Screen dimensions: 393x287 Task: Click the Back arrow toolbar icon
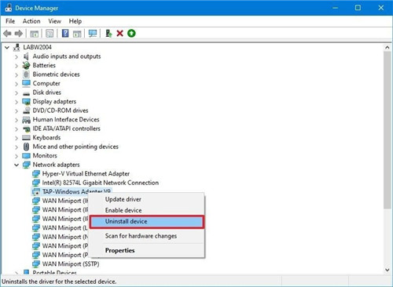click(7, 34)
